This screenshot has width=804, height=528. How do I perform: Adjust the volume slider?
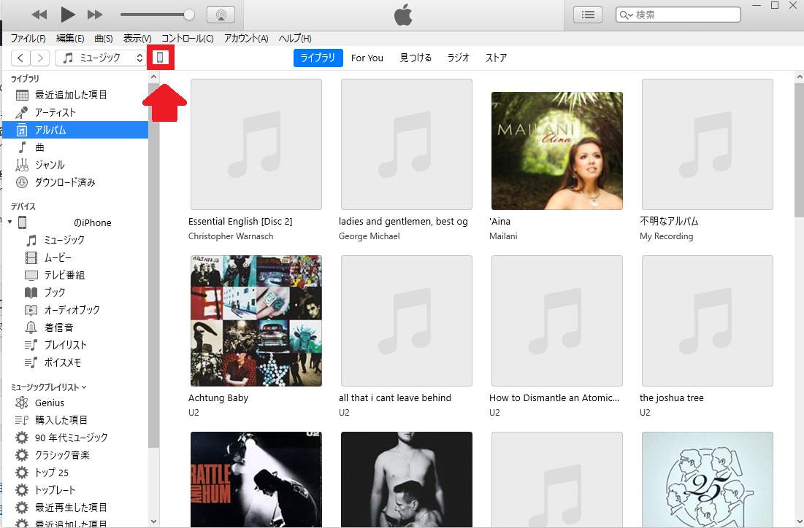pyautogui.click(x=156, y=14)
